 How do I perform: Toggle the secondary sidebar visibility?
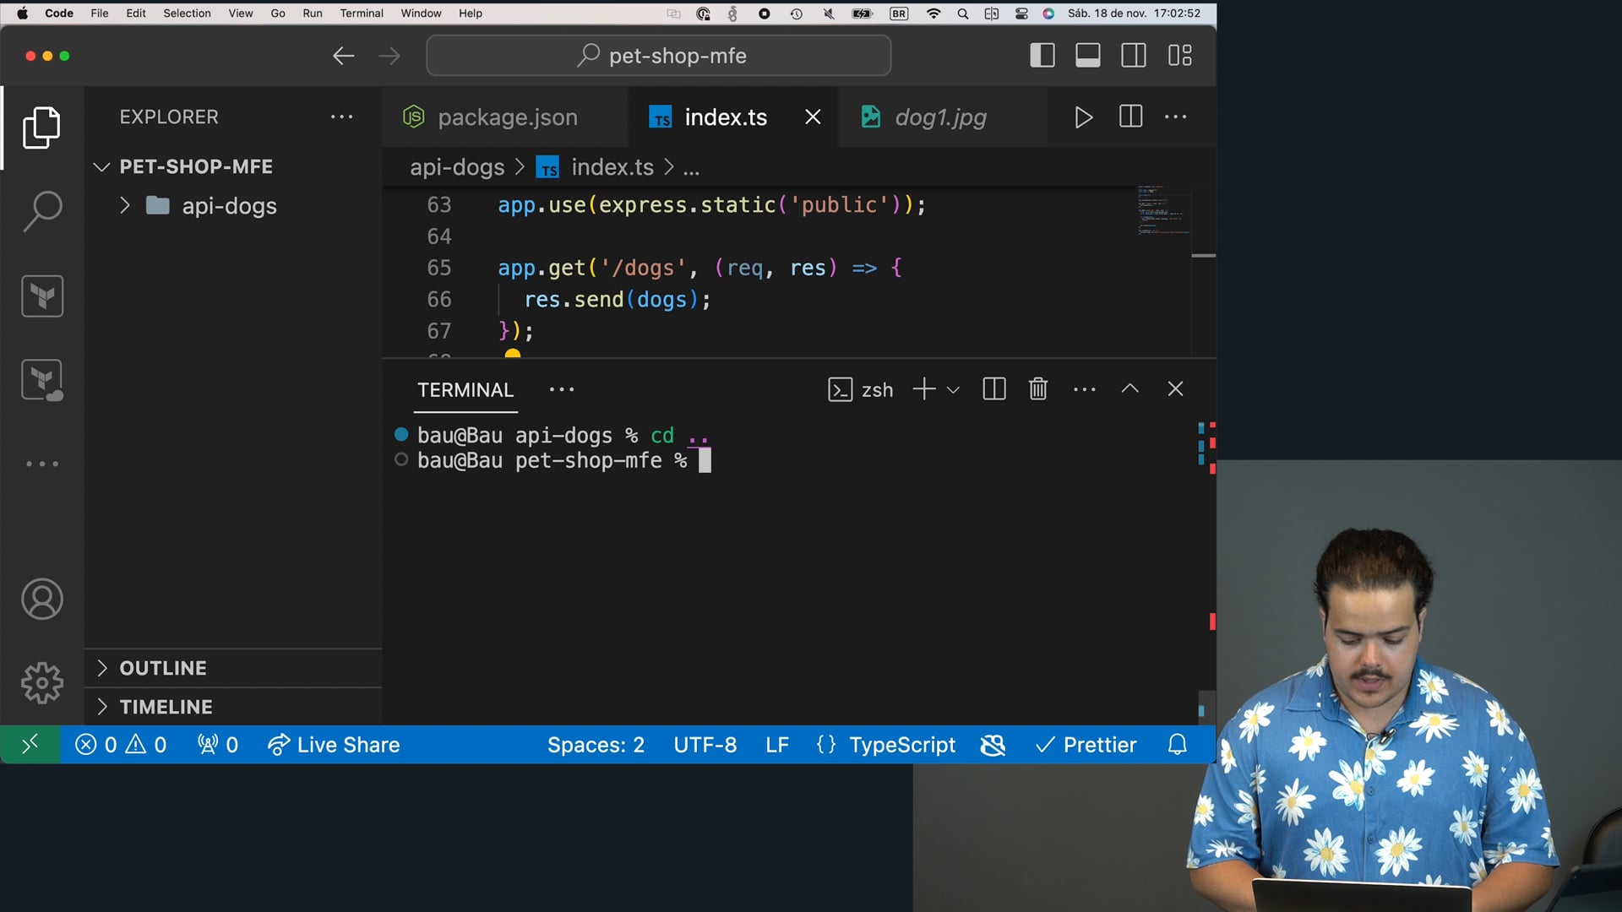tap(1134, 56)
